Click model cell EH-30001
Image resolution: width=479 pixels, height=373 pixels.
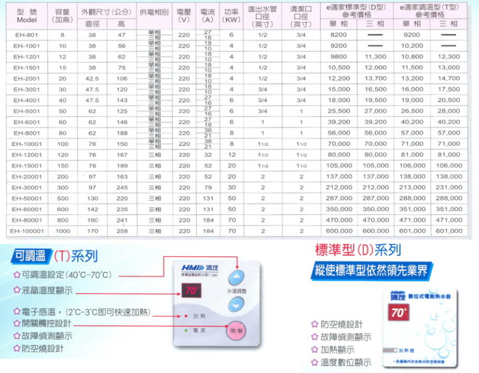point(27,187)
